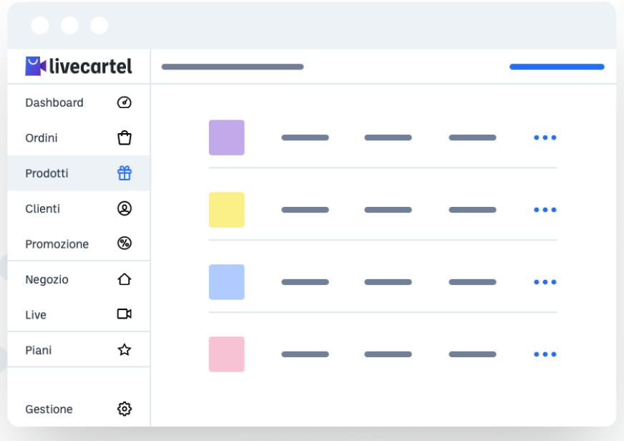624x441 pixels.
Task: Select Ordini in the sidebar
Action: (79, 137)
